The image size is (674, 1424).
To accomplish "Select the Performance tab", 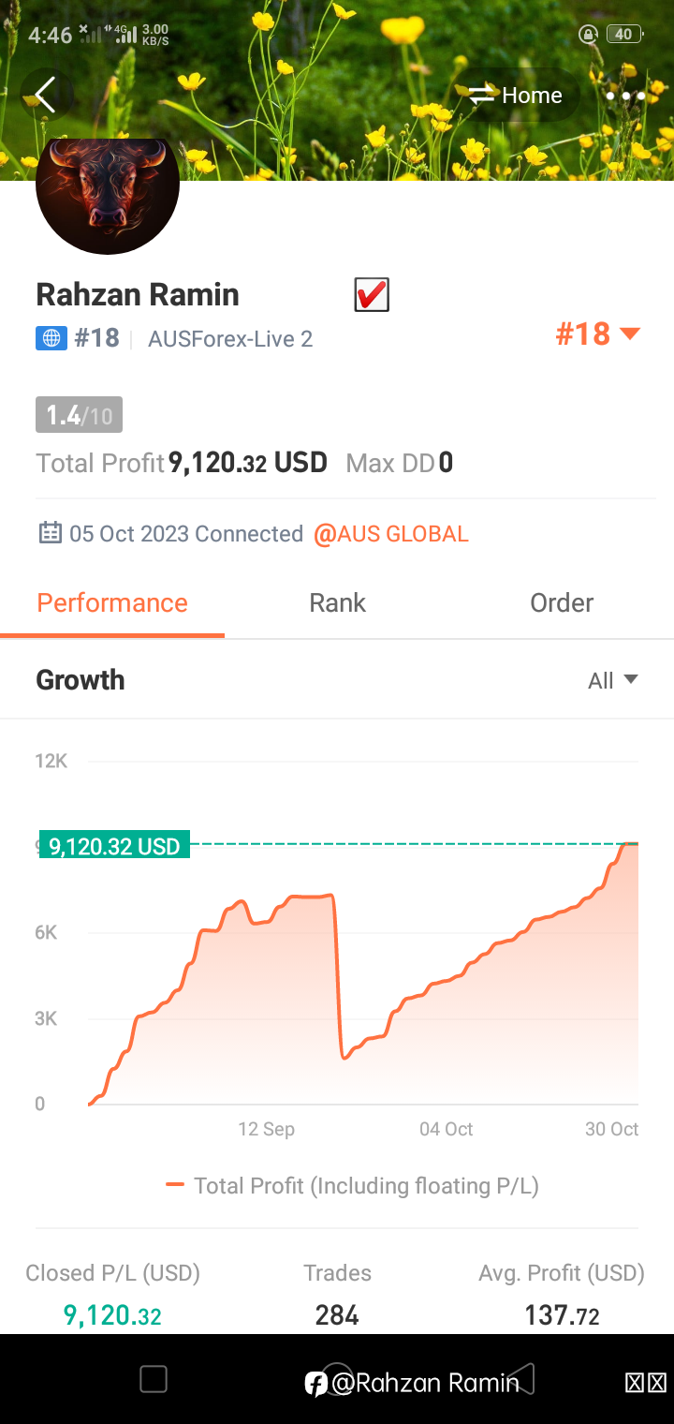I will click(x=112, y=602).
